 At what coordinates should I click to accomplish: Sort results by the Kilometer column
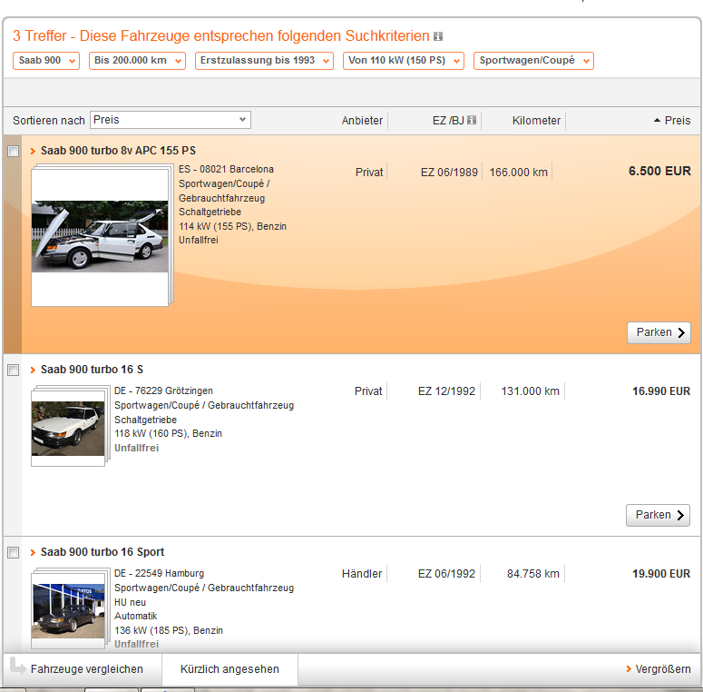tap(536, 121)
